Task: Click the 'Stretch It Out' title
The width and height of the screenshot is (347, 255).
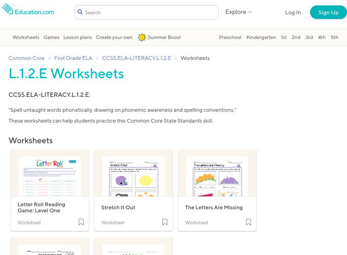Action: point(118,207)
